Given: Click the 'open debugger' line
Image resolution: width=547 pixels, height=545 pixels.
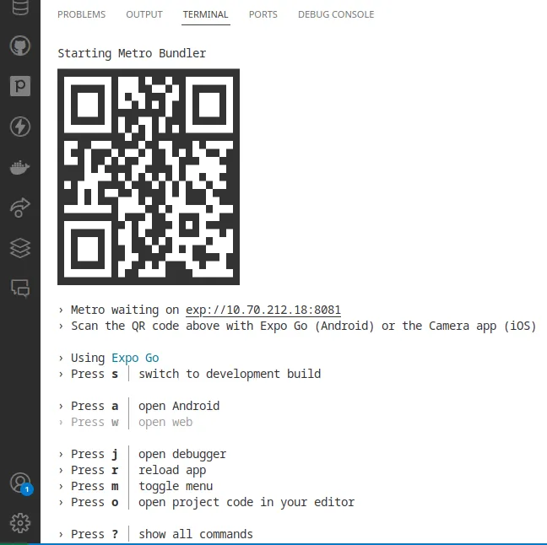Looking at the screenshot, I should 182,454.
